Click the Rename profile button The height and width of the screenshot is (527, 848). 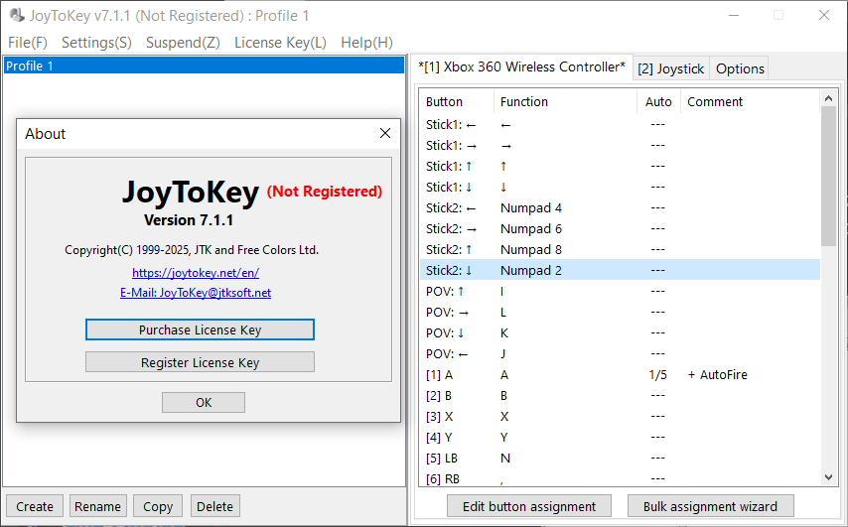tap(98, 506)
